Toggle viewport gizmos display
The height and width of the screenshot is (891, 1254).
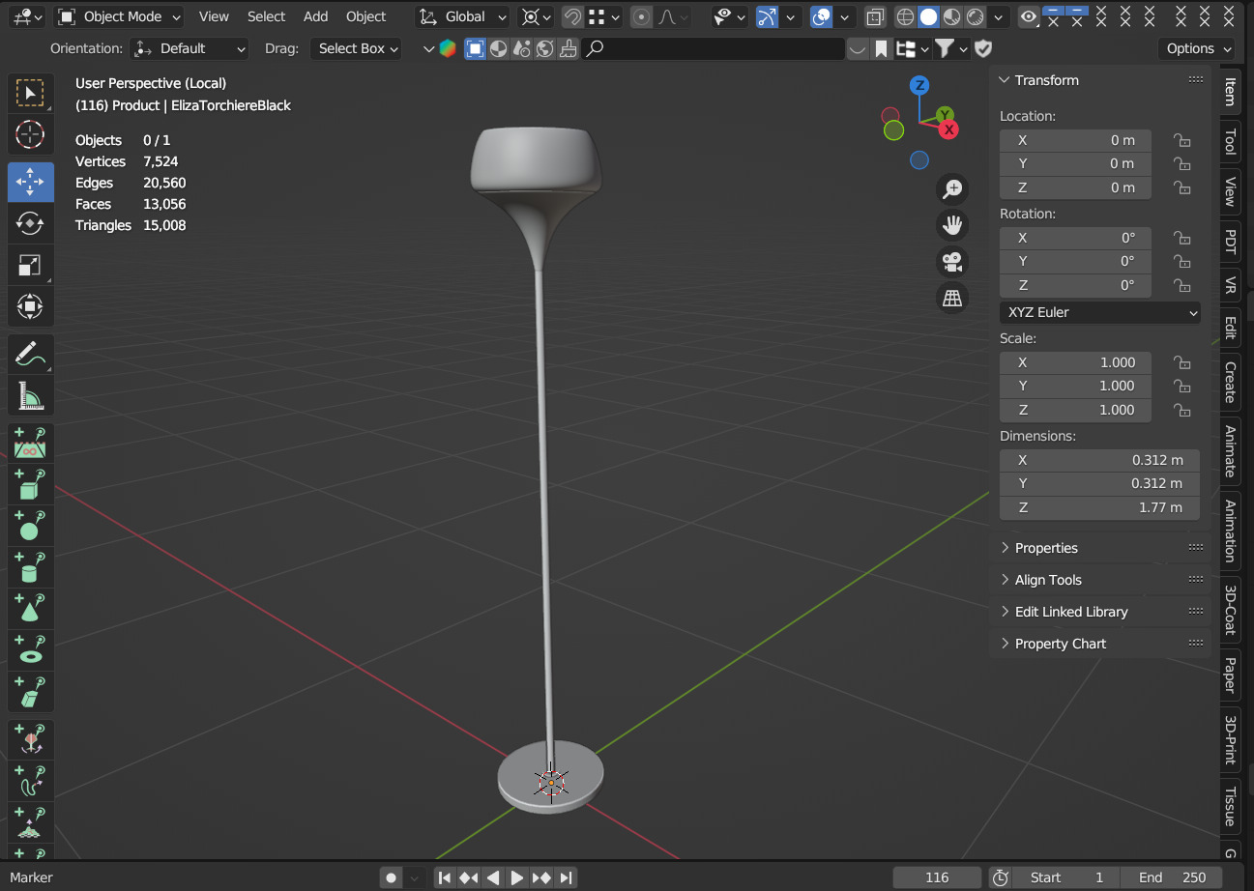767,16
